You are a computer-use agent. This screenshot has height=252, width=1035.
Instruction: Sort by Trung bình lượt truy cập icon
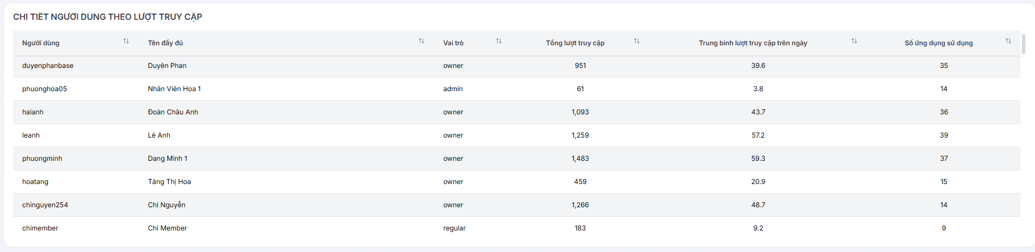click(x=854, y=41)
